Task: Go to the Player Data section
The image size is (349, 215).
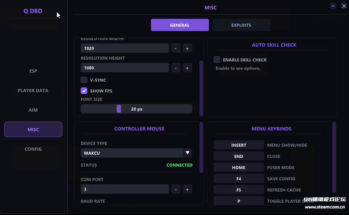Action: [33, 90]
